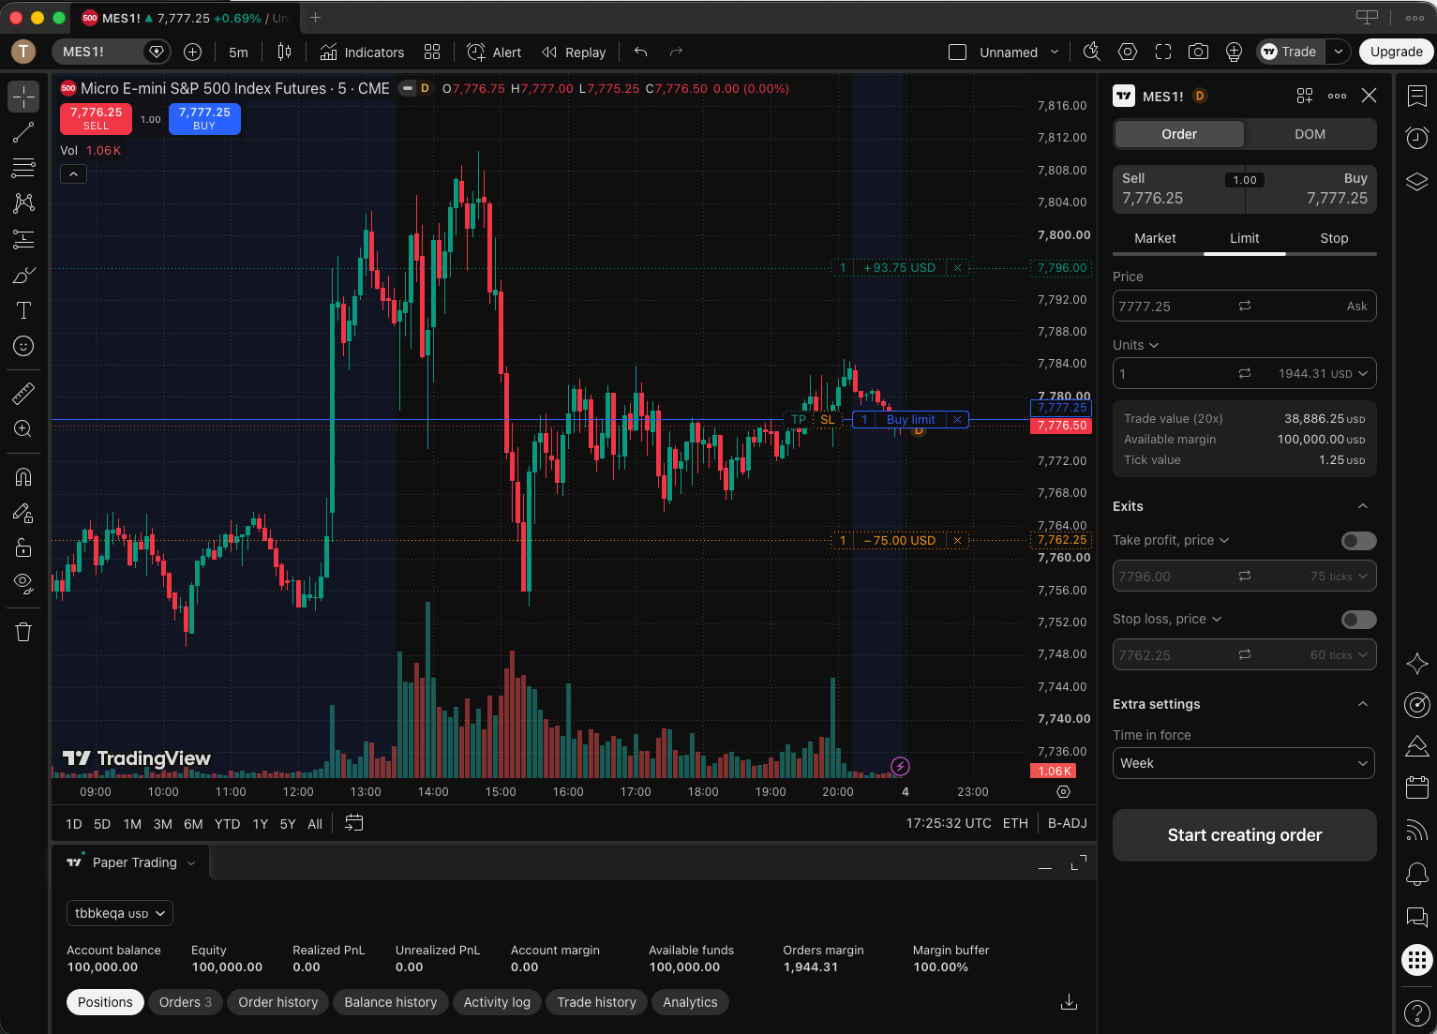1437x1034 pixels.
Task: Open chart settings hexagon icon
Action: [1128, 52]
